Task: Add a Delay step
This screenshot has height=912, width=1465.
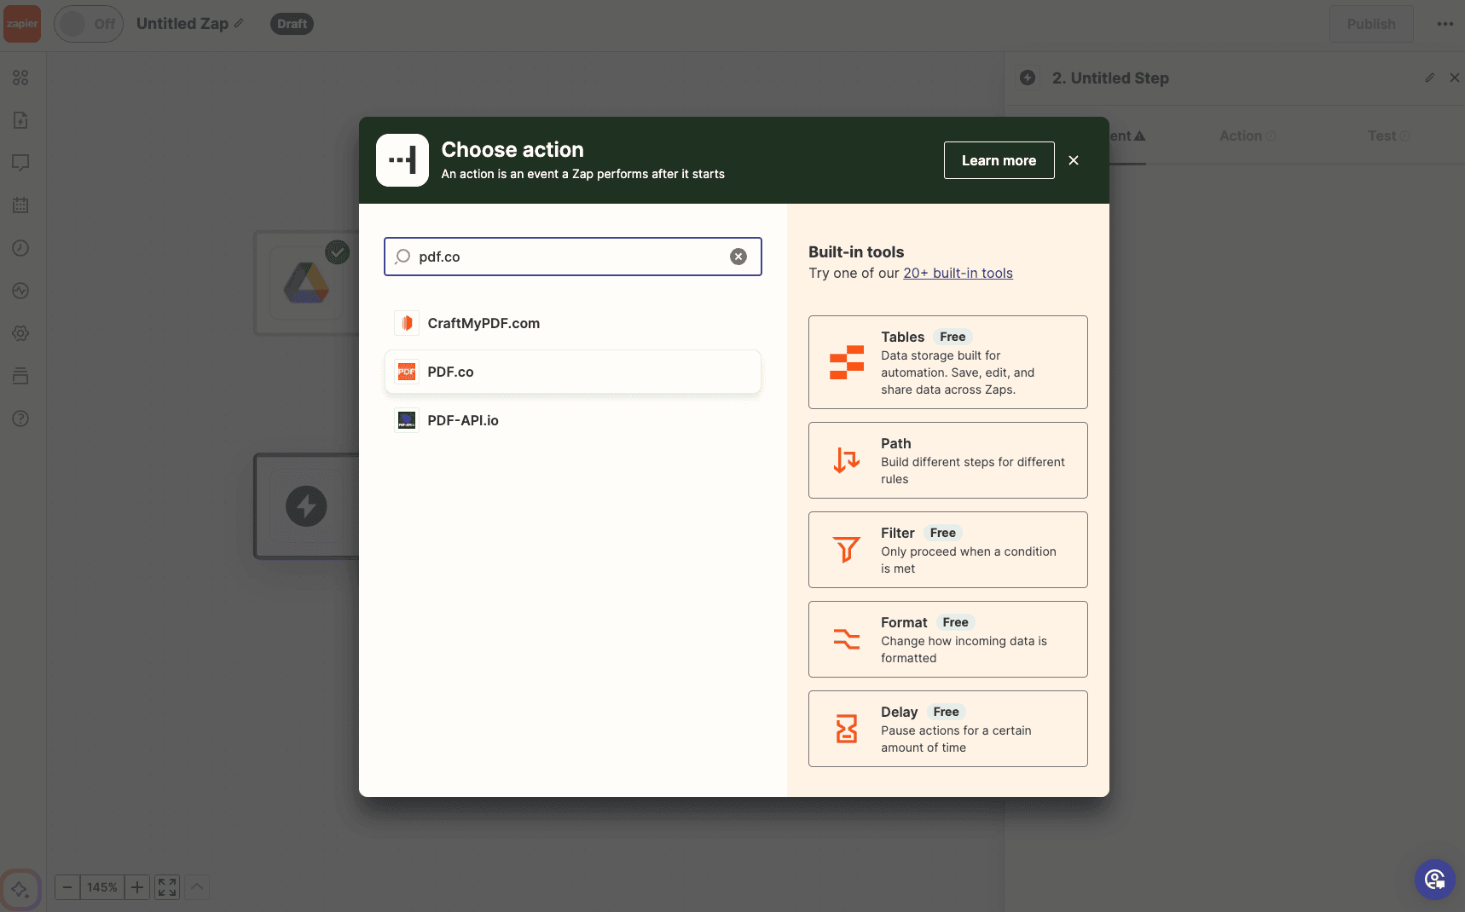Action: pos(947,729)
